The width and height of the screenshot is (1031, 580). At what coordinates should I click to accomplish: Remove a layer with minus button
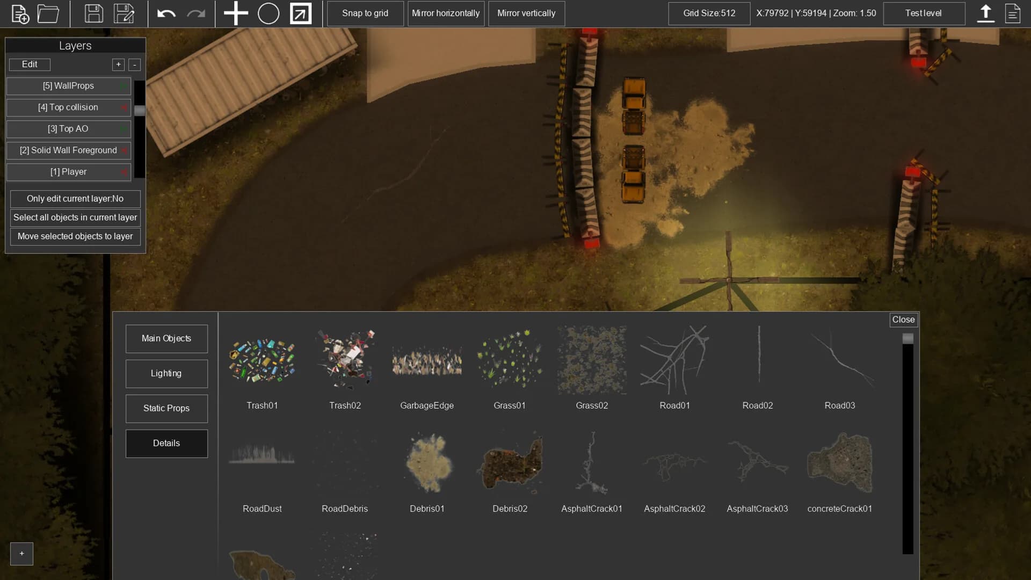[134, 64]
